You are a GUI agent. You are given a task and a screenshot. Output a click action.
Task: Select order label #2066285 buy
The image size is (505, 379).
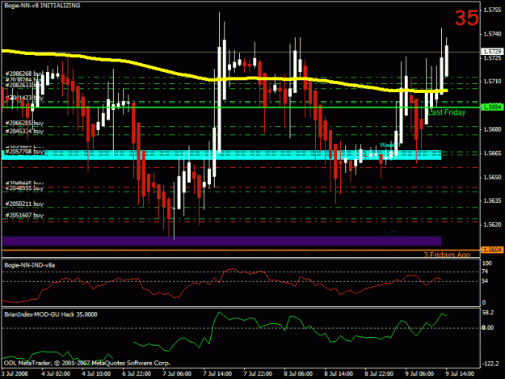[24, 123]
